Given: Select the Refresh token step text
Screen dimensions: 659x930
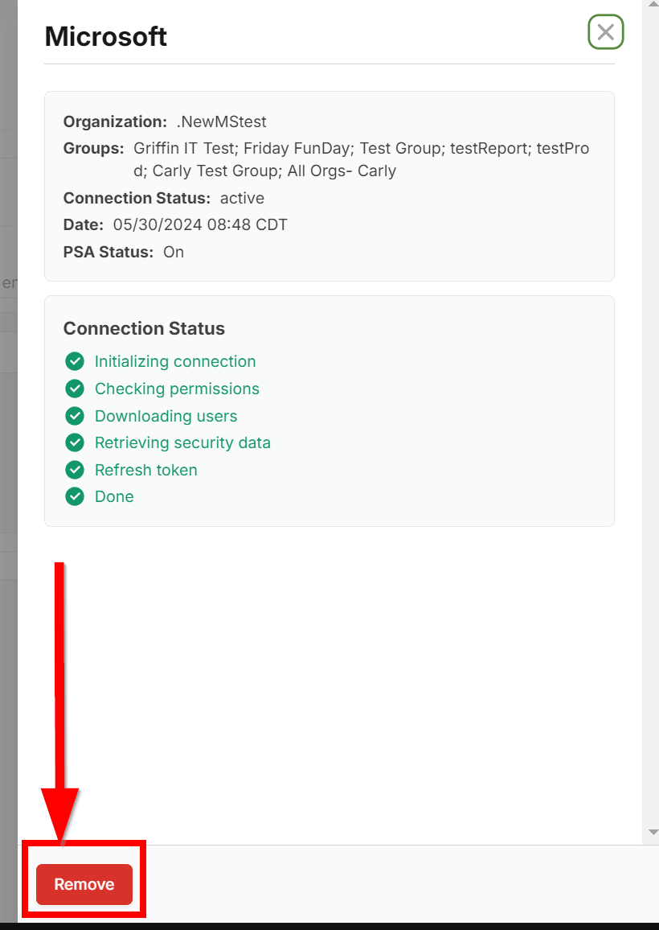Looking at the screenshot, I should point(145,470).
